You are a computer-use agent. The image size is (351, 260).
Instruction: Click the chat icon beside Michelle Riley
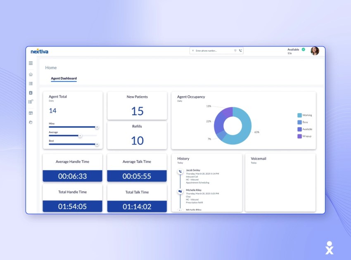pyautogui.click(x=180, y=191)
